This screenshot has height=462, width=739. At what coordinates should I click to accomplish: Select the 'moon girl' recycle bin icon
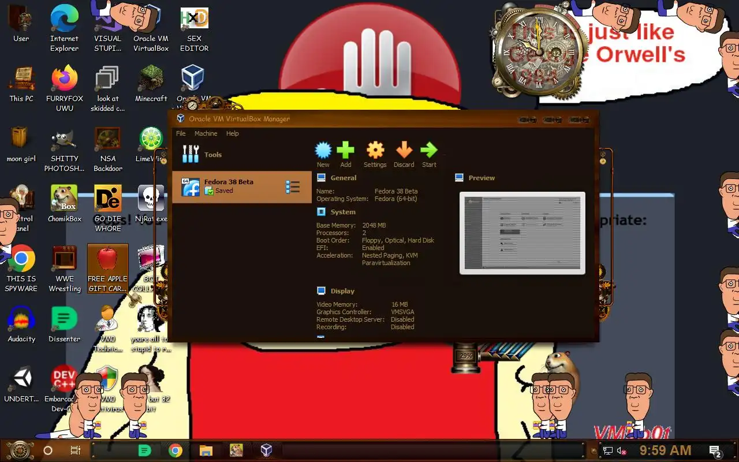click(21, 144)
